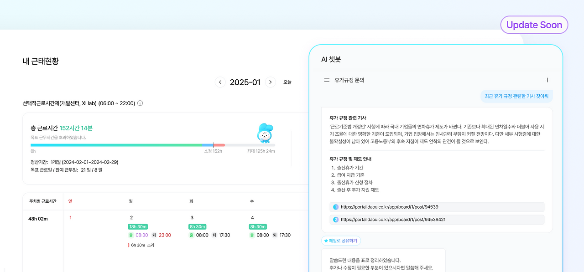Click the 일 (Sunday) column header
Viewport: 584px width, 272px height.
point(70,201)
